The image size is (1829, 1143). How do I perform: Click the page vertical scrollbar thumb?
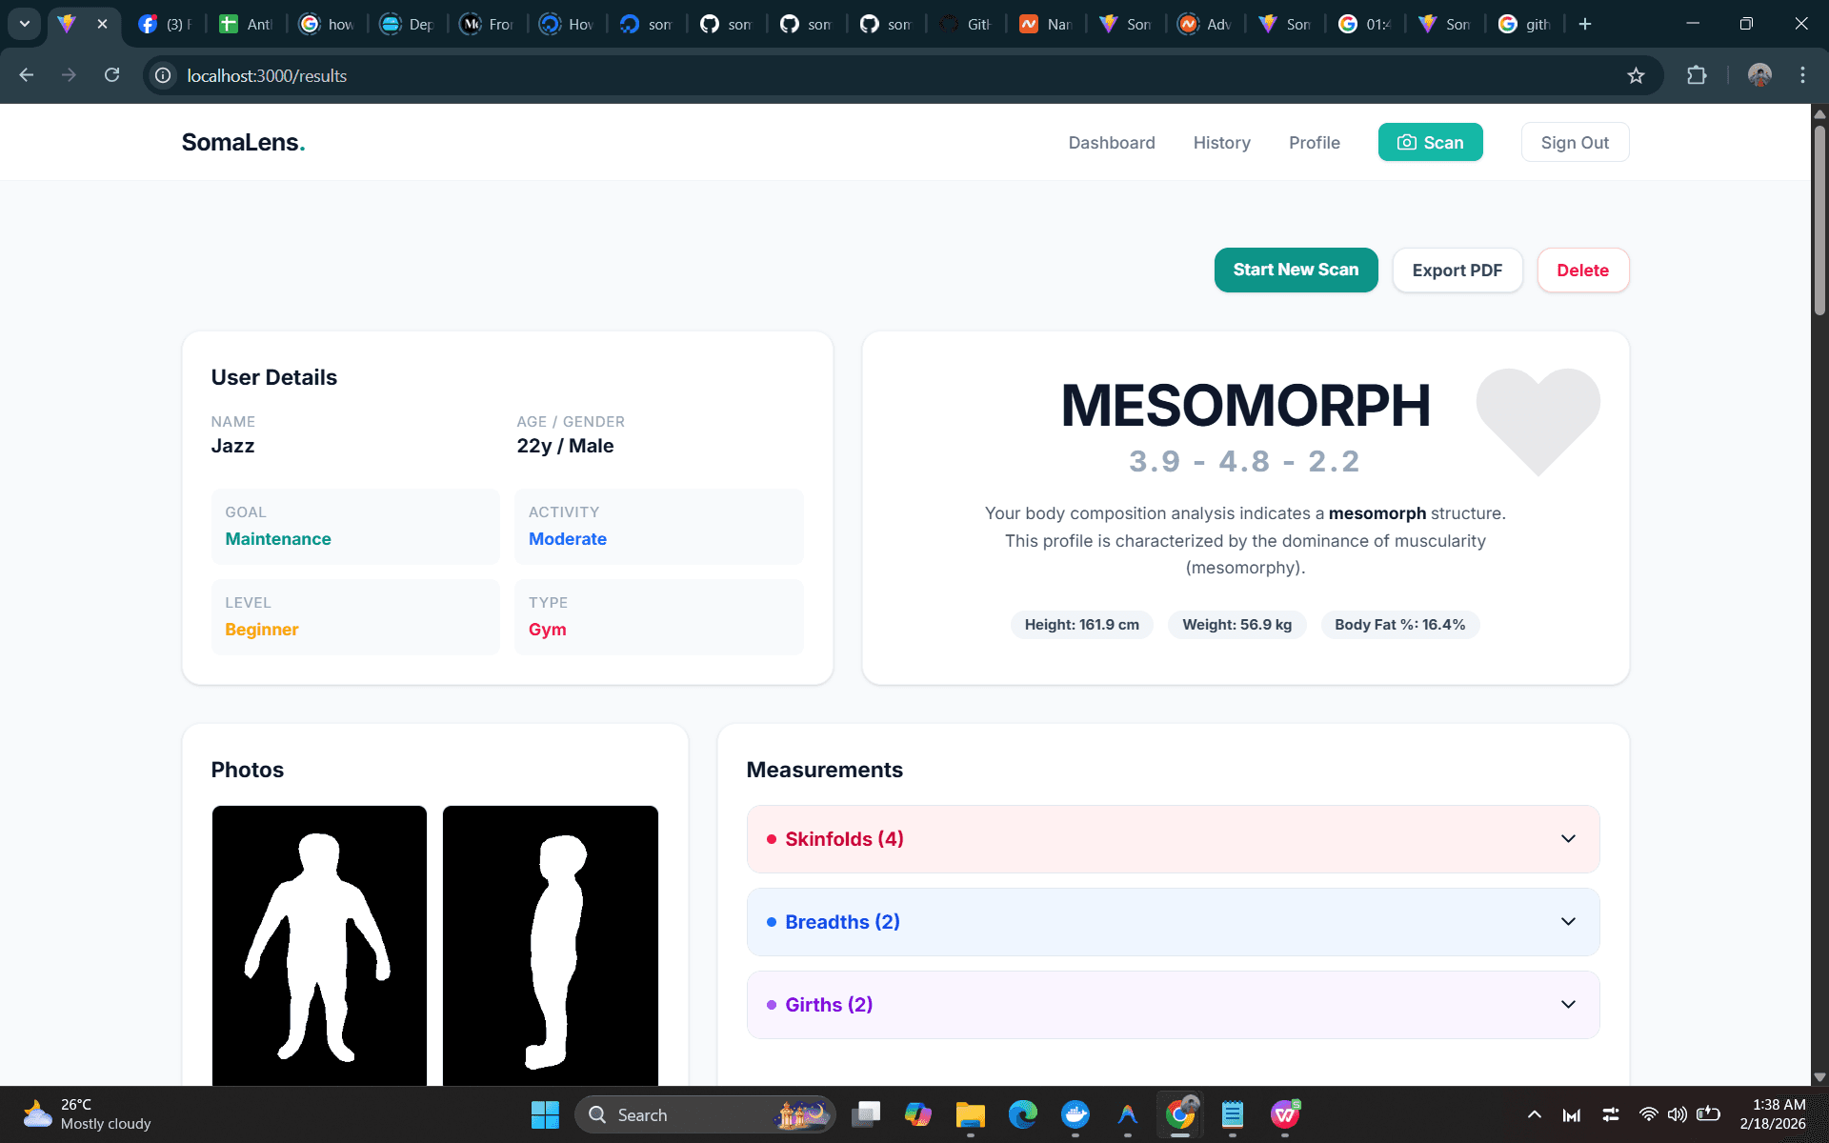click(x=1819, y=219)
